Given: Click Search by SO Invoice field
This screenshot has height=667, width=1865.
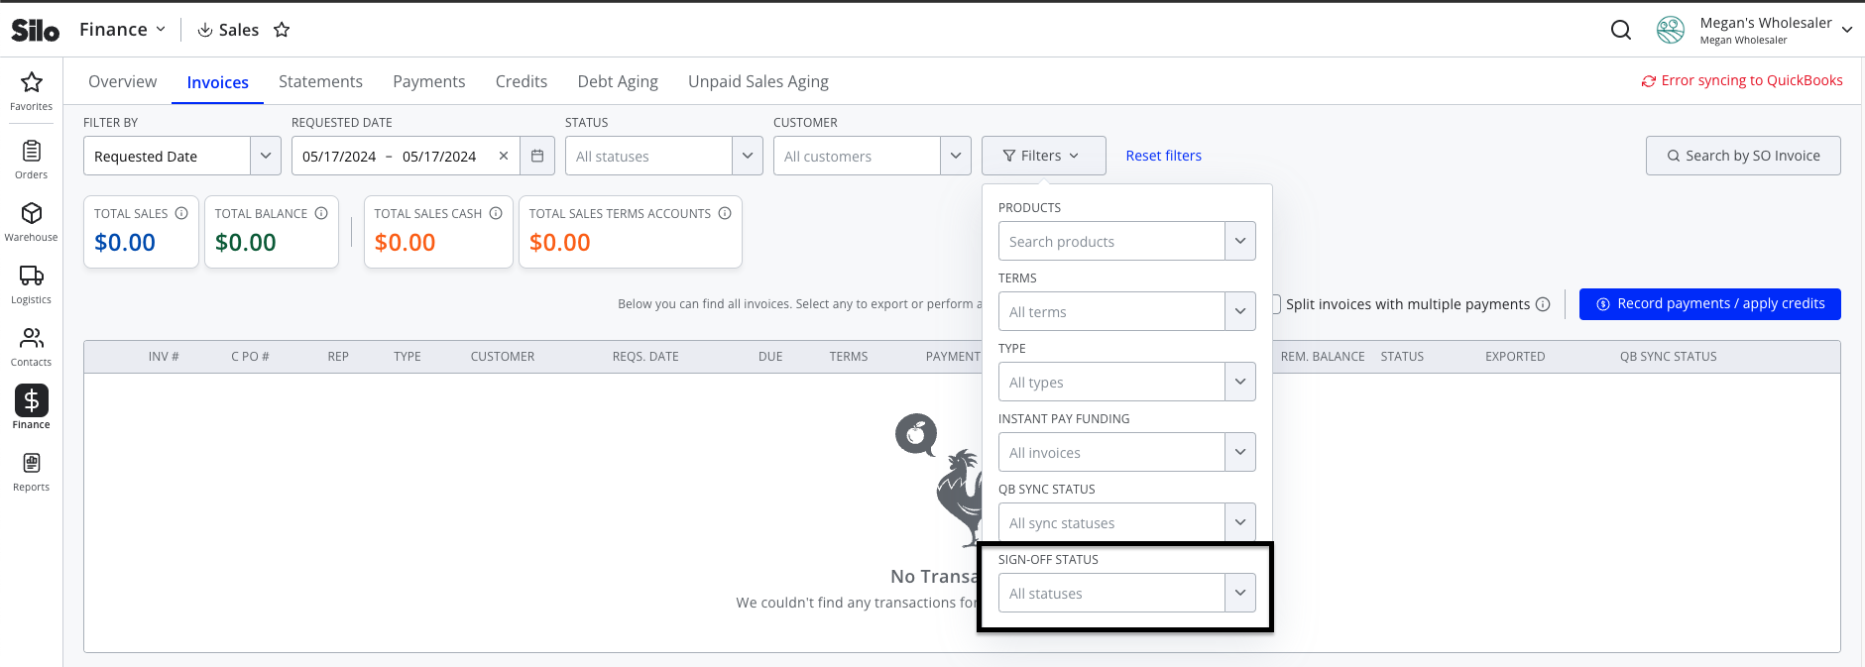Looking at the screenshot, I should (1743, 156).
